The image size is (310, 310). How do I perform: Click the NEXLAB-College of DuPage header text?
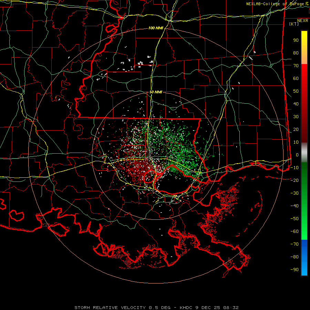coord(275,4)
